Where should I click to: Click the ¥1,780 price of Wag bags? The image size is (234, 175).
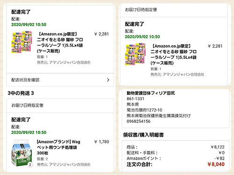click(x=102, y=142)
